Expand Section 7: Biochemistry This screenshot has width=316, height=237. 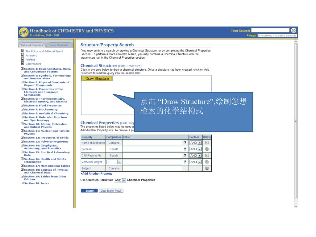coord(22,109)
